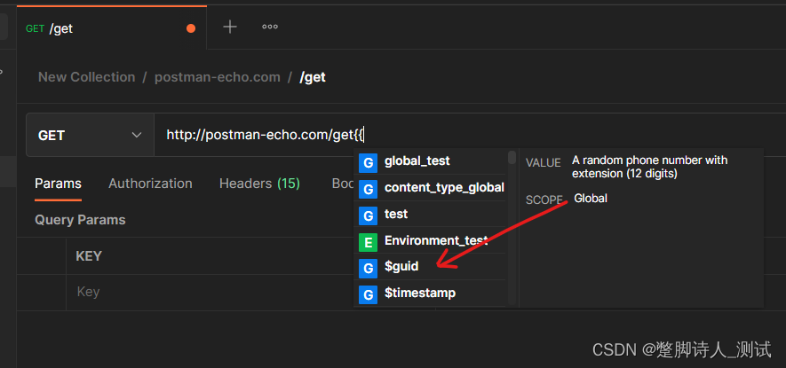Click the KEY column header
Viewport: 786px width, 368px height.
coord(89,256)
